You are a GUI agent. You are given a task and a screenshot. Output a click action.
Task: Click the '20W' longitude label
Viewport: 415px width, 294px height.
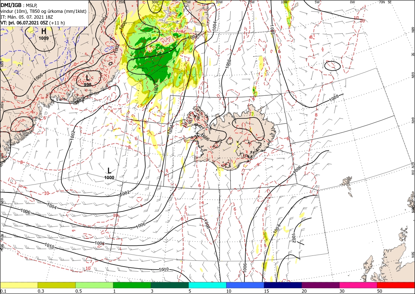coord(219,2)
